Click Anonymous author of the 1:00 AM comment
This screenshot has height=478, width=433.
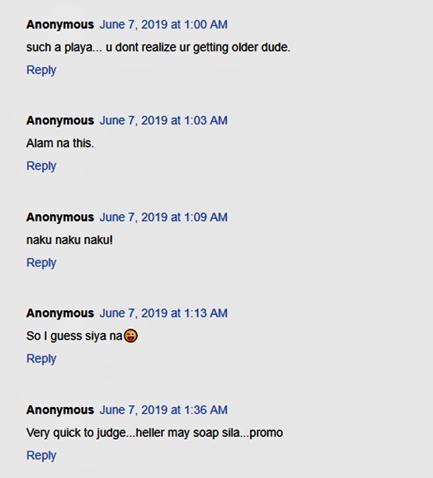60,24
